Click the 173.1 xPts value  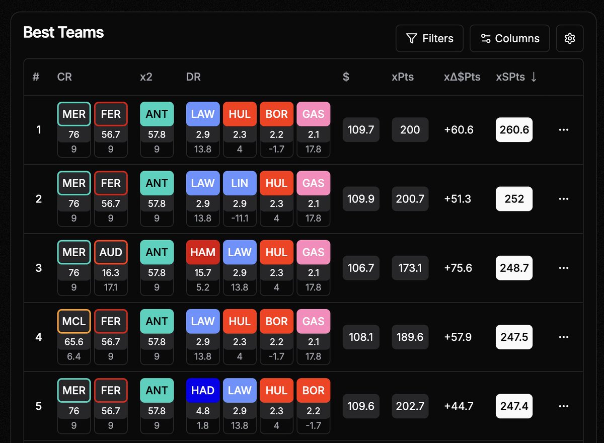coord(410,268)
